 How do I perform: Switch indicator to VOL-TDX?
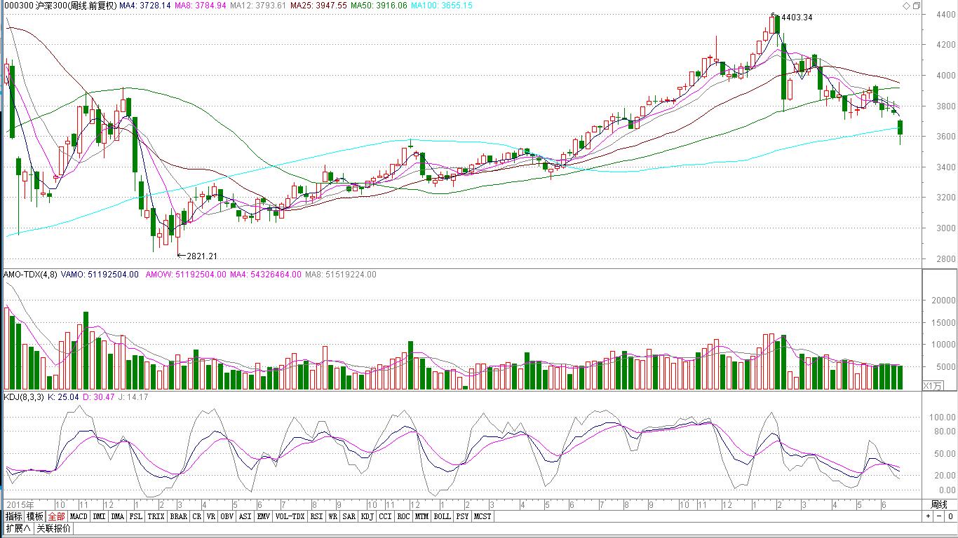point(290,516)
